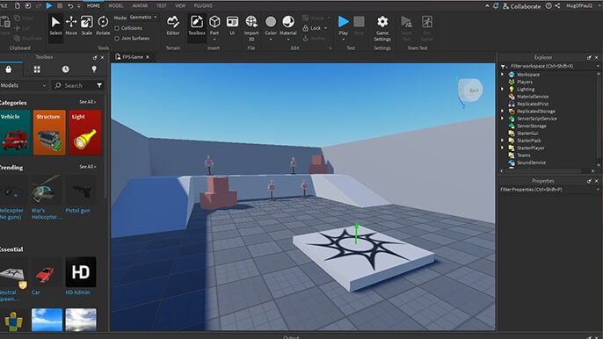The image size is (603, 339).
Task: Click See All next to Categories
Action: (x=88, y=102)
